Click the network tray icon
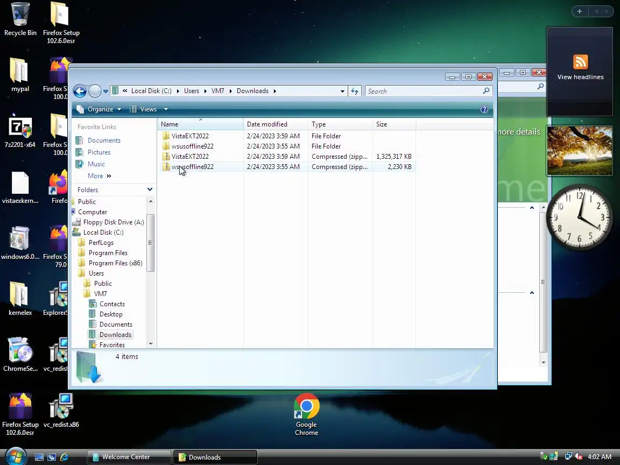The image size is (620, 465). tap(568, 456)
